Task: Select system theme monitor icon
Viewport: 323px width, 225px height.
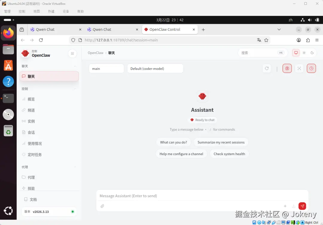Action: [296, 53]
